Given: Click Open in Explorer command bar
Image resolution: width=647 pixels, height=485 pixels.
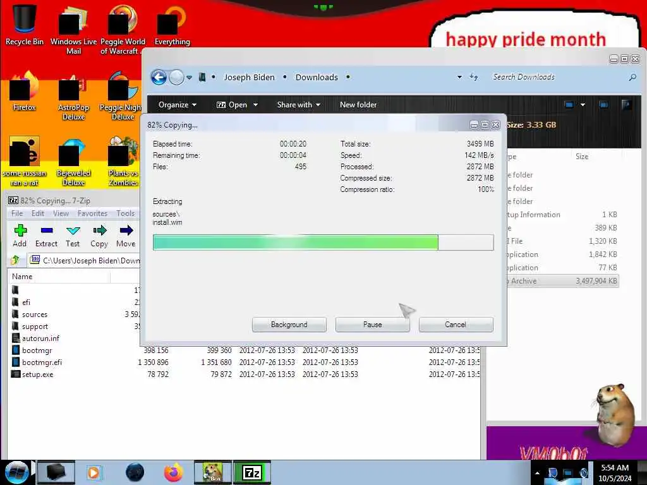Looking at the screenshot, I should 232,105.
